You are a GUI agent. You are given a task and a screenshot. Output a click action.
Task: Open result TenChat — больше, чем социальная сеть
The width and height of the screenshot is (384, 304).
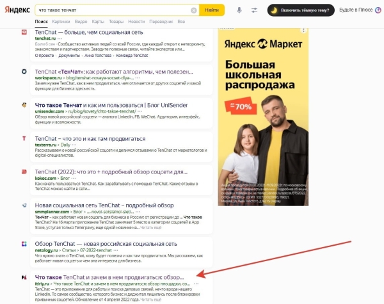point(89,32)
